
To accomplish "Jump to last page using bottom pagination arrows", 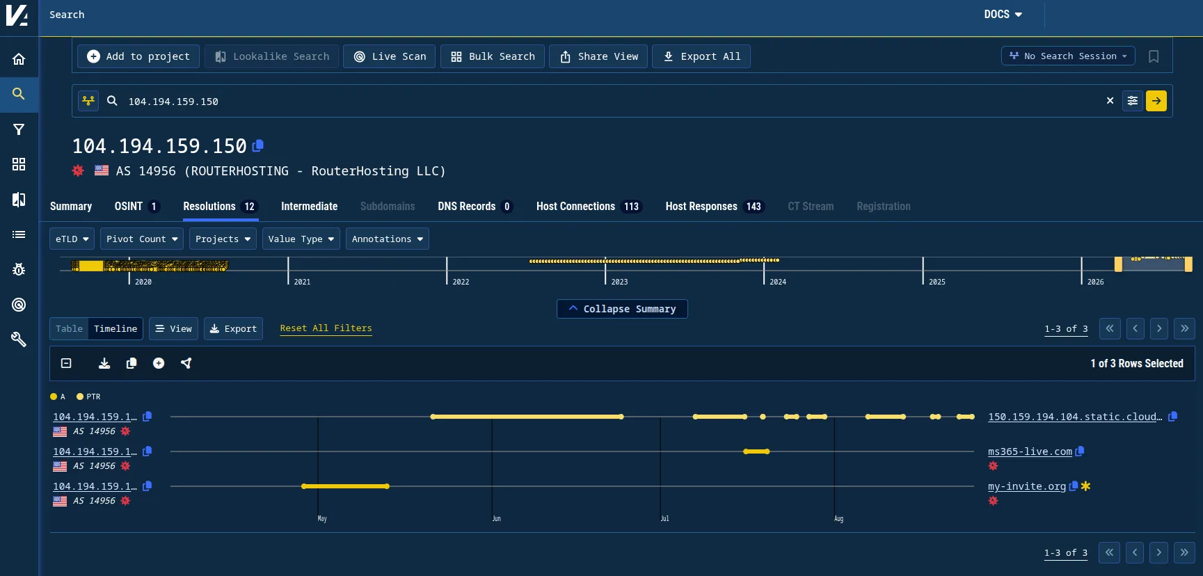I will coord(1184,552).
